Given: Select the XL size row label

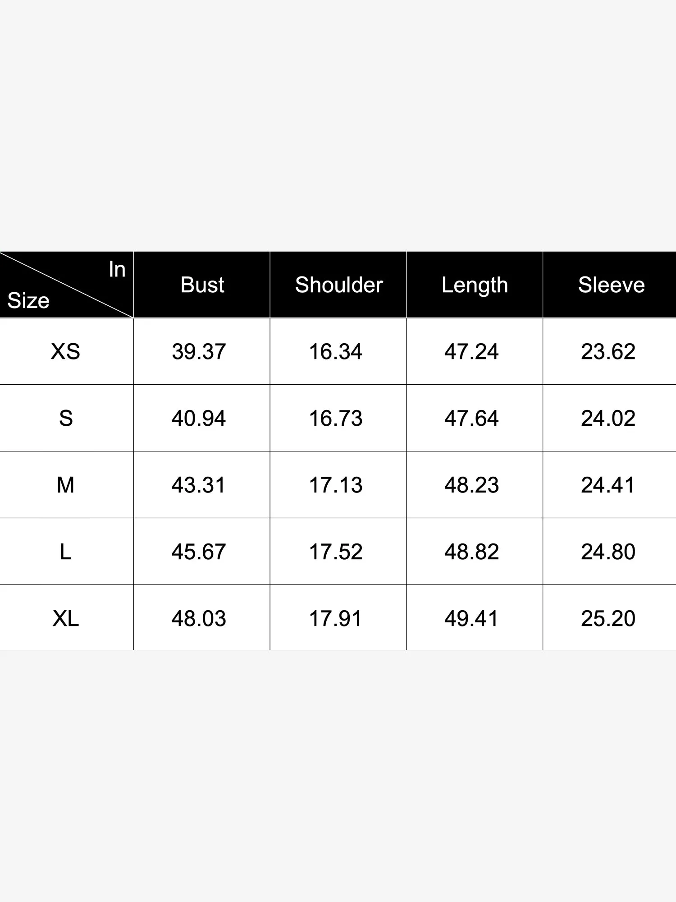Looking at the screenshot, I should click(66, 618).
